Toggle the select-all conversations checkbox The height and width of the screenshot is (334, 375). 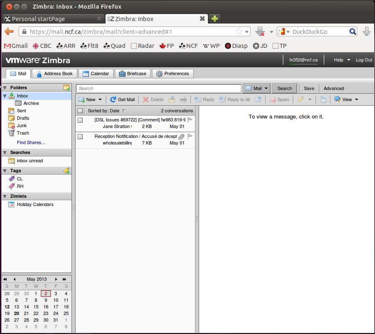coord(80,111)
